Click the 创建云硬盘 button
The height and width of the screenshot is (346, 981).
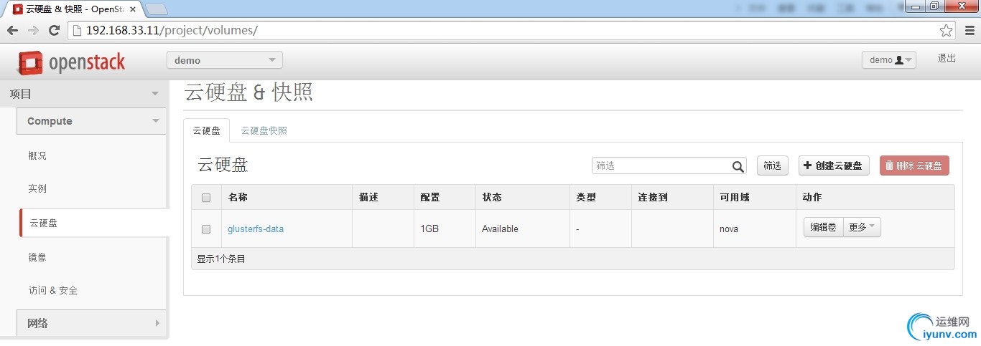point(834,165)
